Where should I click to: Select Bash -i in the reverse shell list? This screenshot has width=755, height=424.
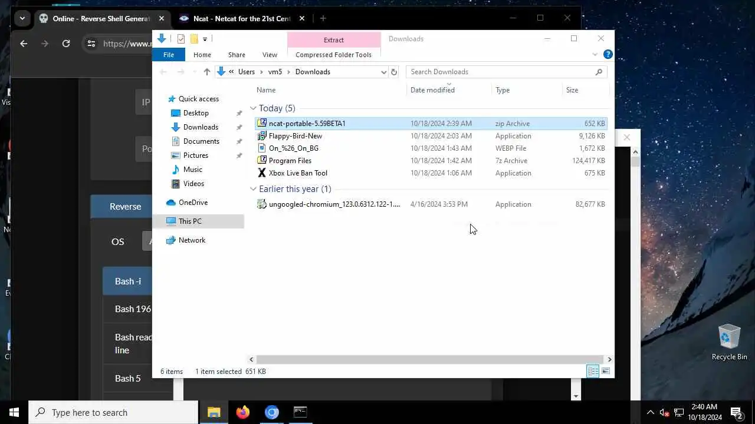(x=128, y=281)
